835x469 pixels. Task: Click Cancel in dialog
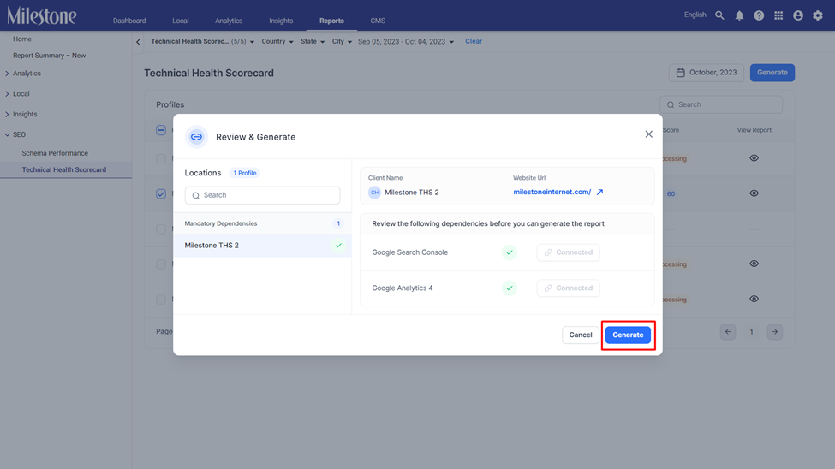(x=581, y=335)
